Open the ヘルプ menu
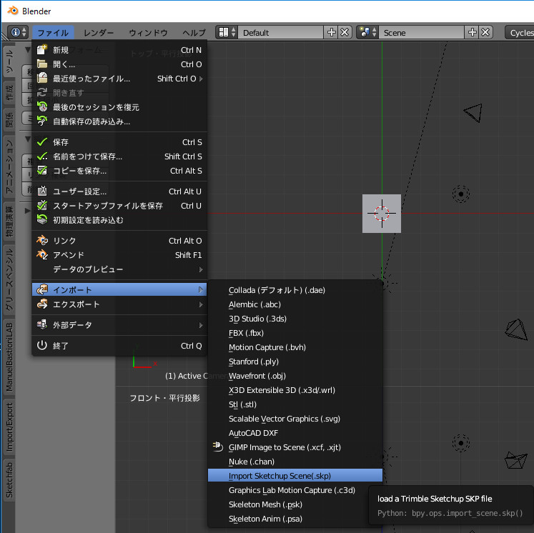534x533 pixels. 194,33
